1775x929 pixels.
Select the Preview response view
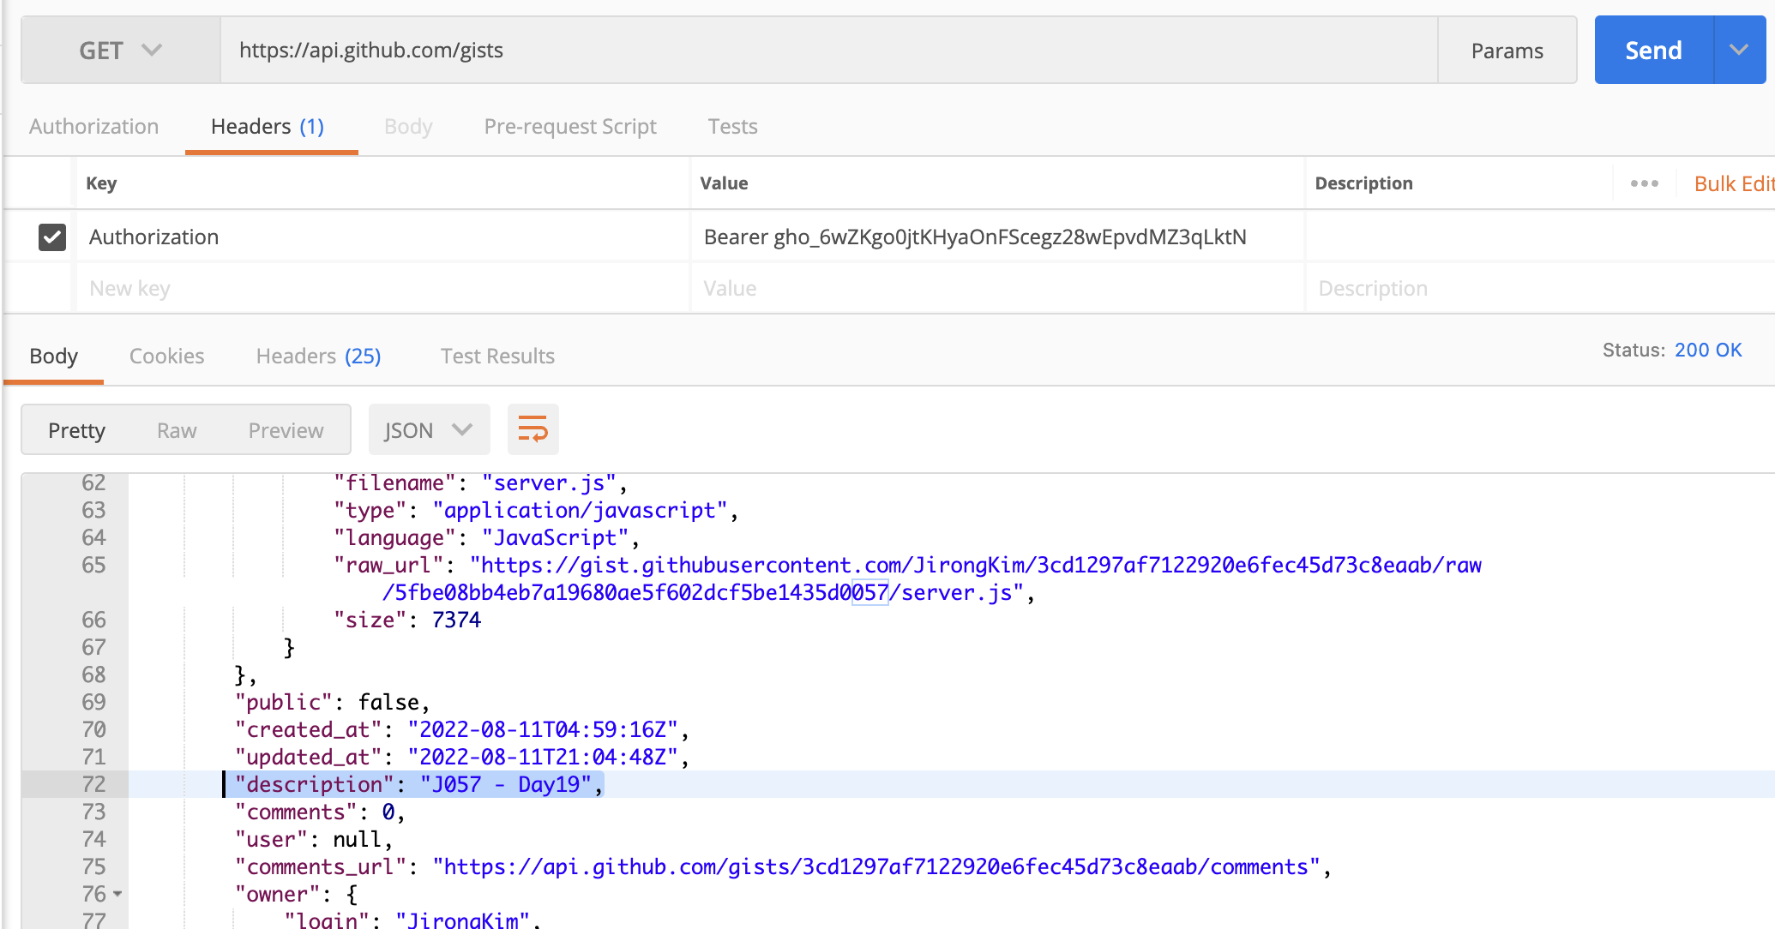coord(286,430)
